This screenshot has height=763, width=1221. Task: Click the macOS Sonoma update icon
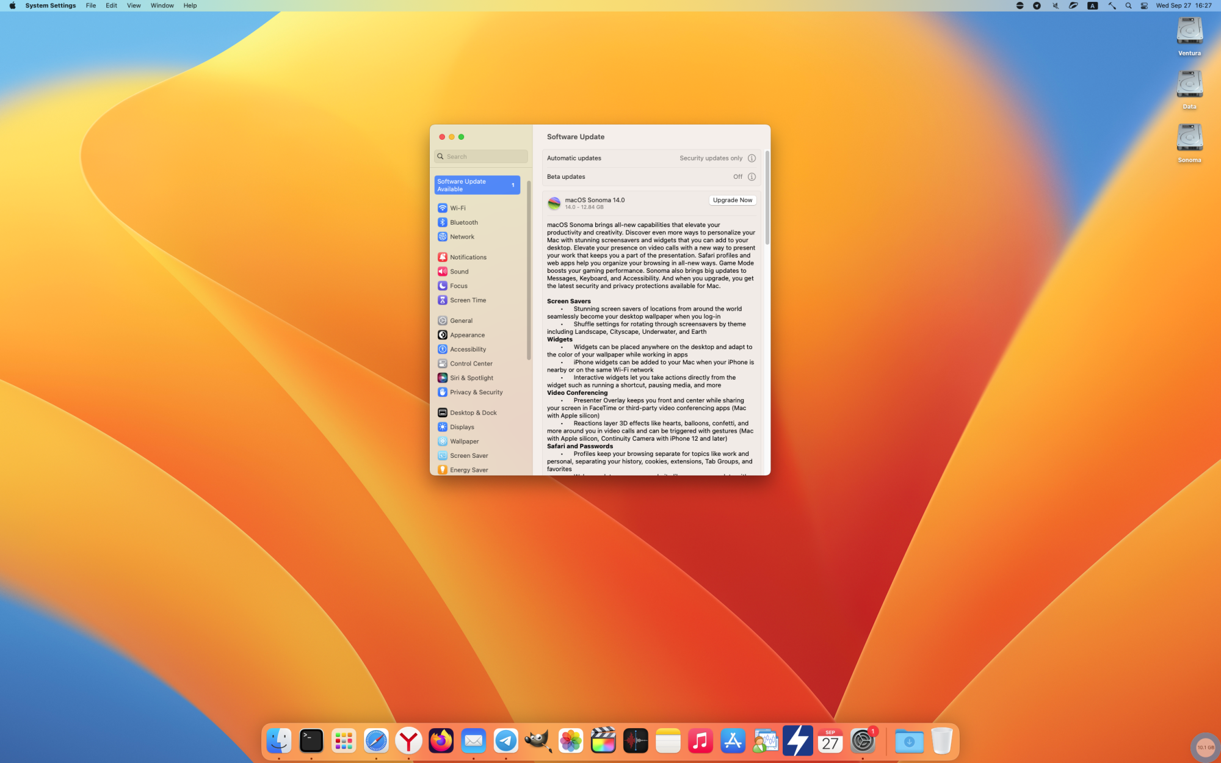tap(554, 203)
